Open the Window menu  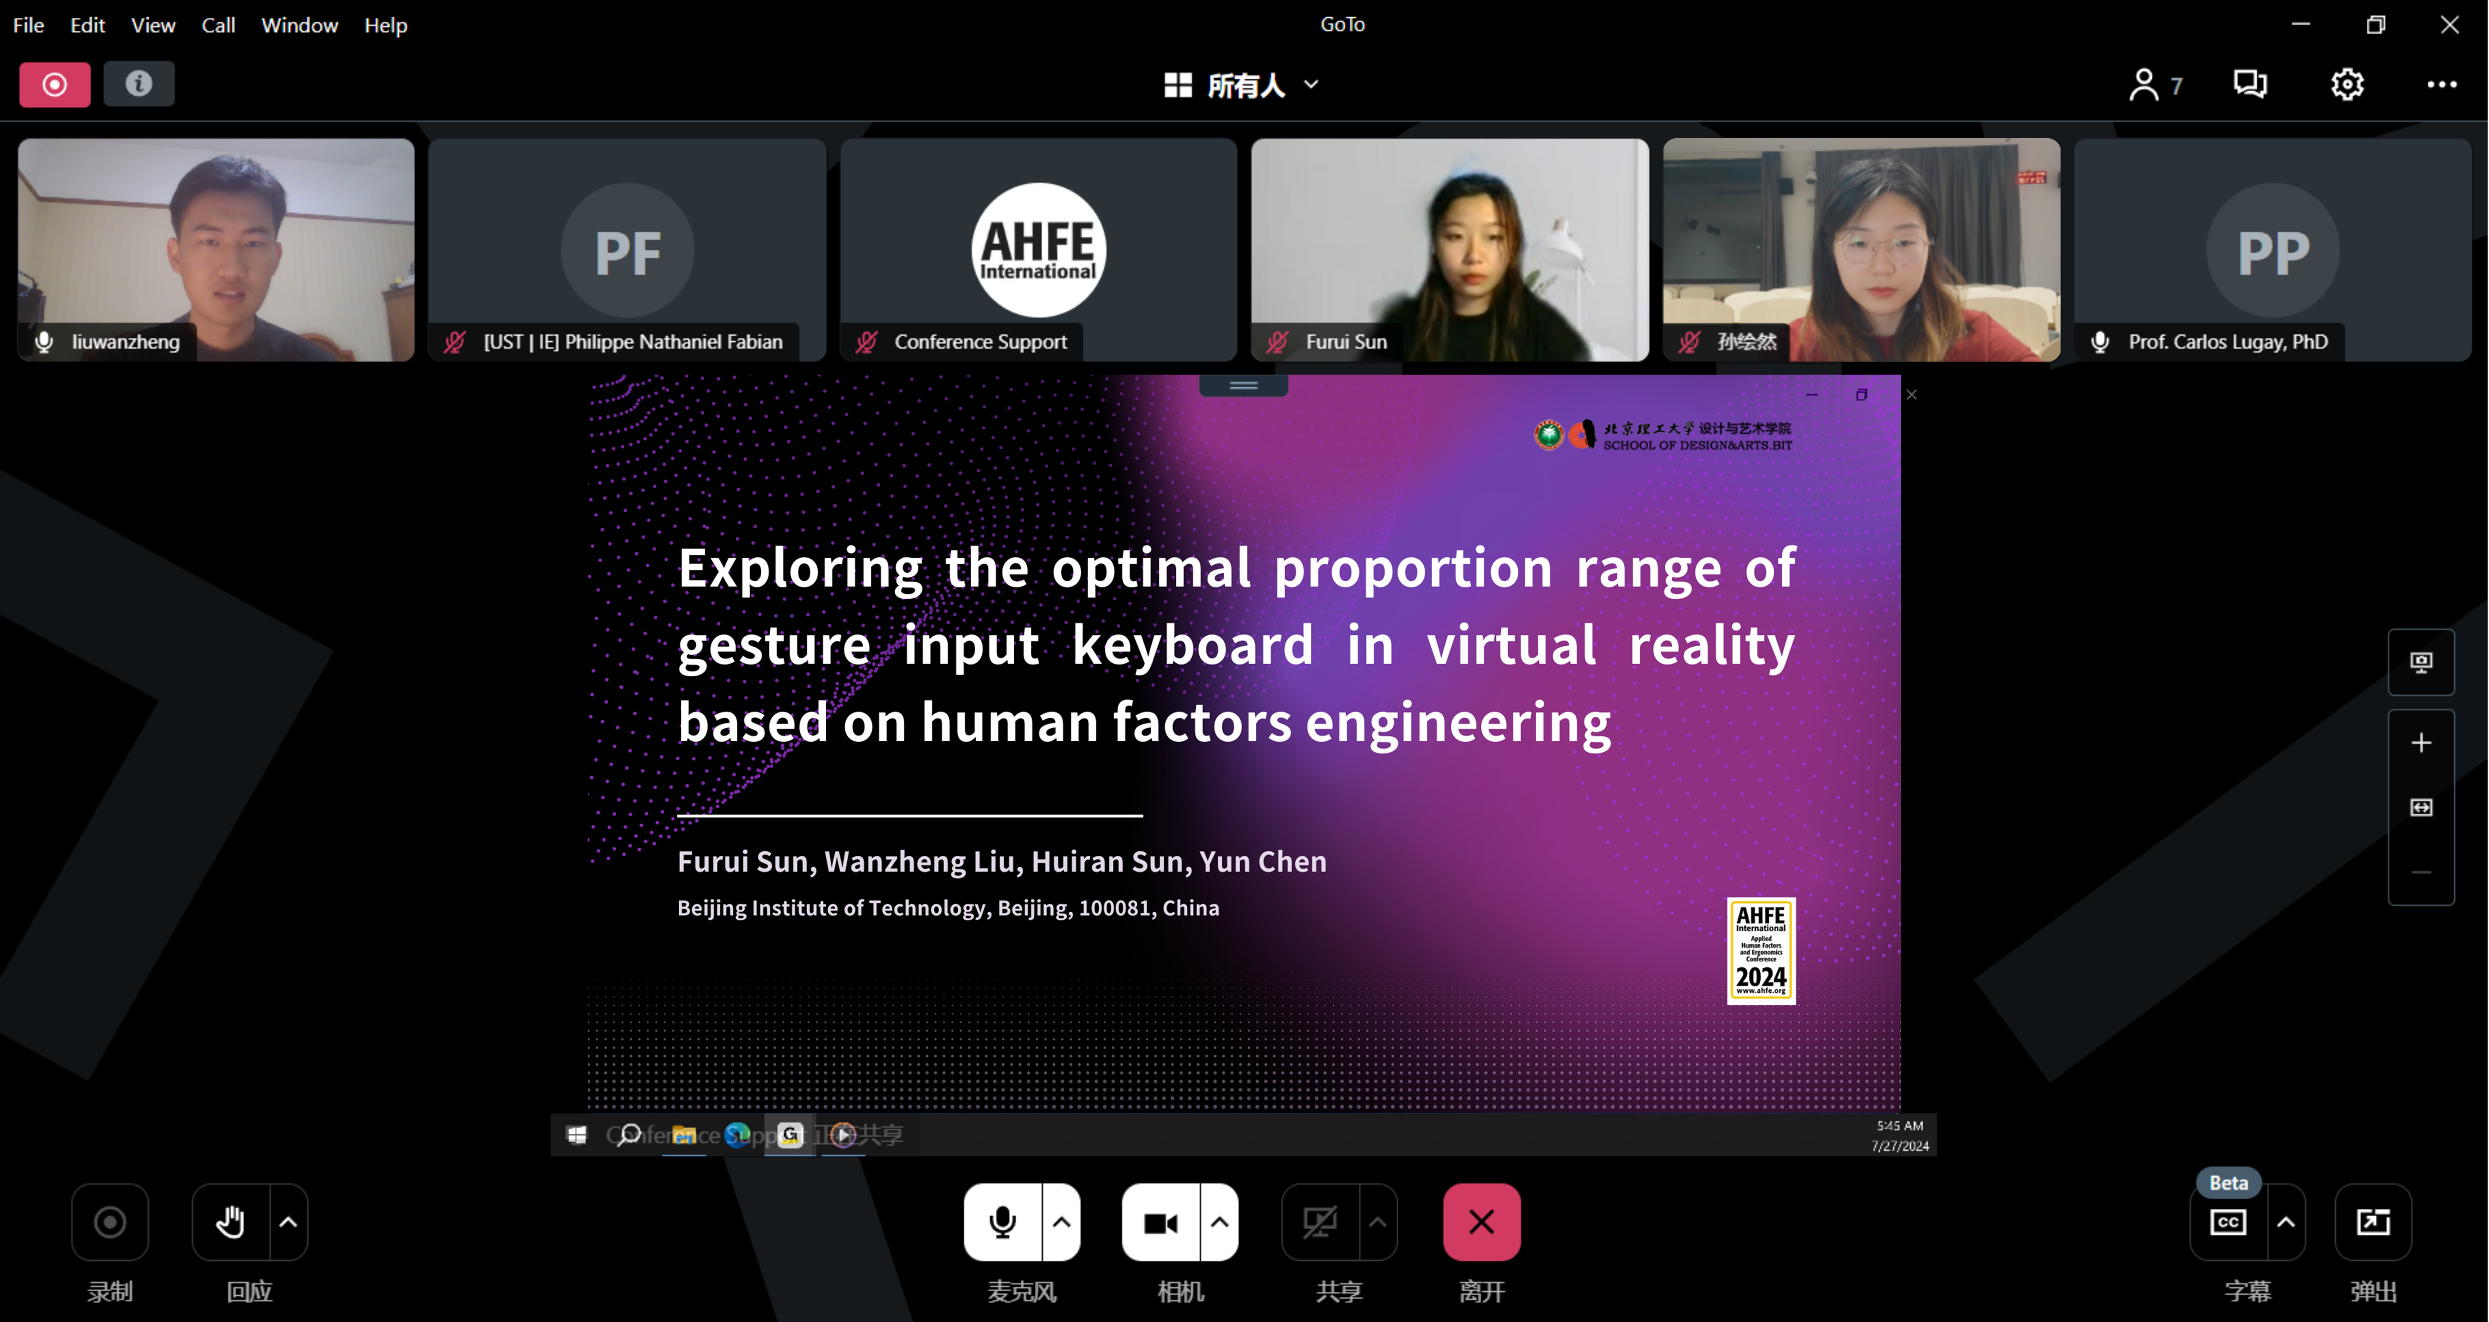[x=300, y=25]
